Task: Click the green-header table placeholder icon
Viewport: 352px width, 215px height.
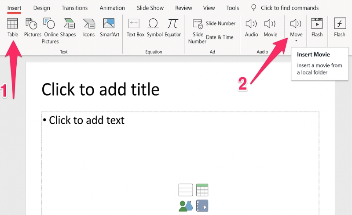Action: coord(202,190)
